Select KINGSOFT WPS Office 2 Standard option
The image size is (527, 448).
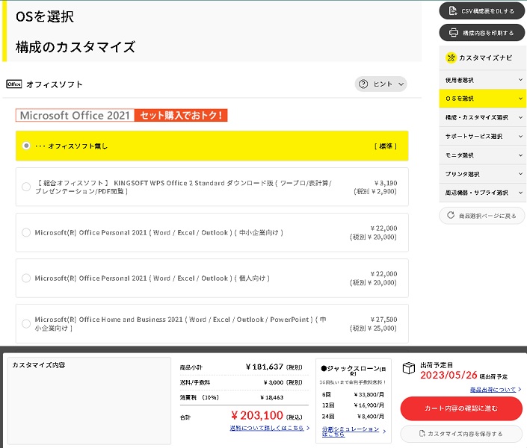[27, 187]
